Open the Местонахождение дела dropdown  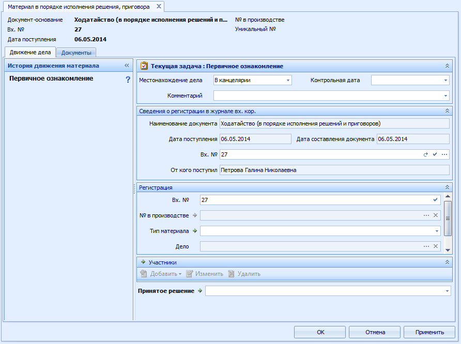point(288,80)
